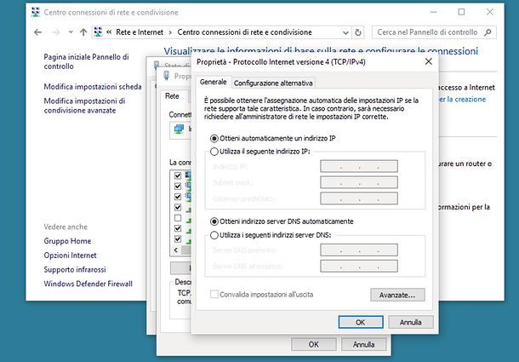Click the Avanzate... button
Image resolution: width=519 pixels, height=362 pixels.
click(397, 295)
